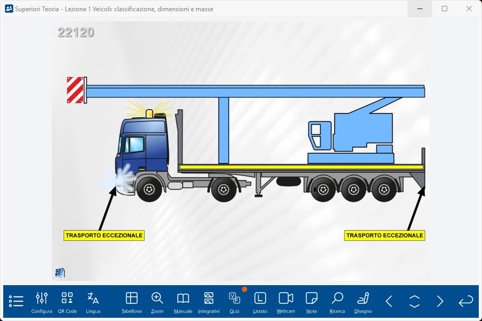Image resolution: width=482 pixels, height=321 pixels.
Task: Open the list menu icon
Action: tap(16, 301)
